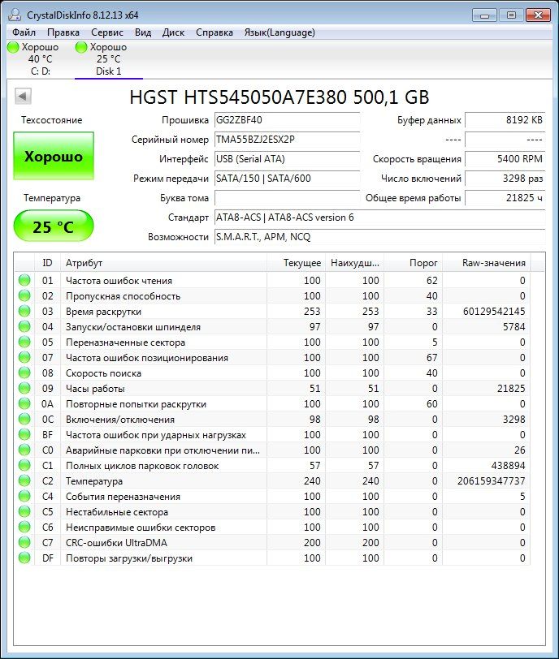Click disk title HGST HTS545050A7E380 500,1 GB
Viewport: 559px width, 659px height.
[x=279, y=97]
